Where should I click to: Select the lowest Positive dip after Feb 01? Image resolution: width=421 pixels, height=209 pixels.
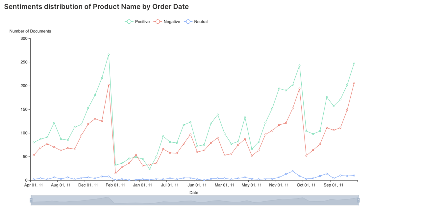click(x=149, y=169)
